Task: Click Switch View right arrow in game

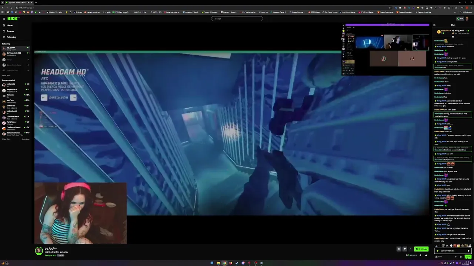Action: click(x=73, y=98)
